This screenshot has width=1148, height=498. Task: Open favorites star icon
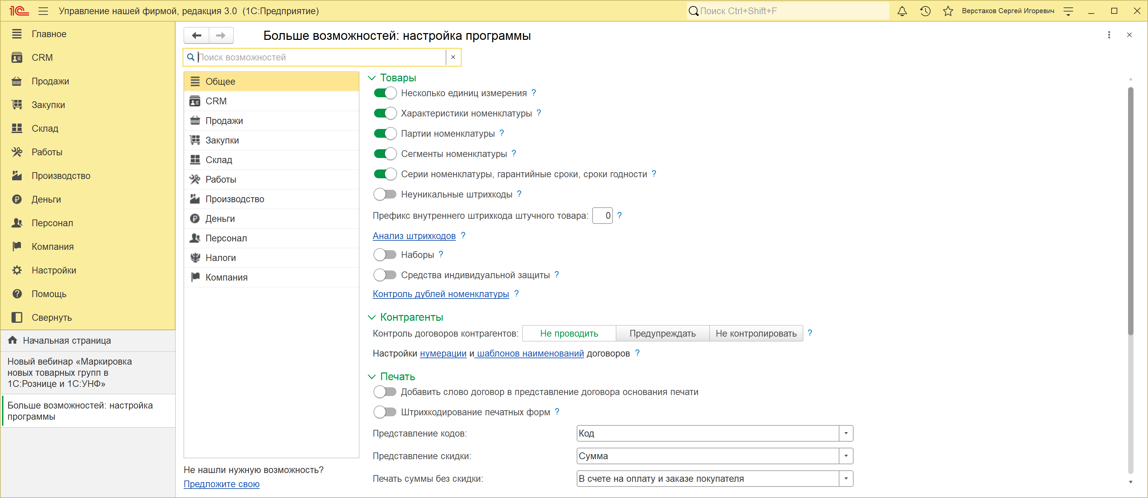coord(948,11)
